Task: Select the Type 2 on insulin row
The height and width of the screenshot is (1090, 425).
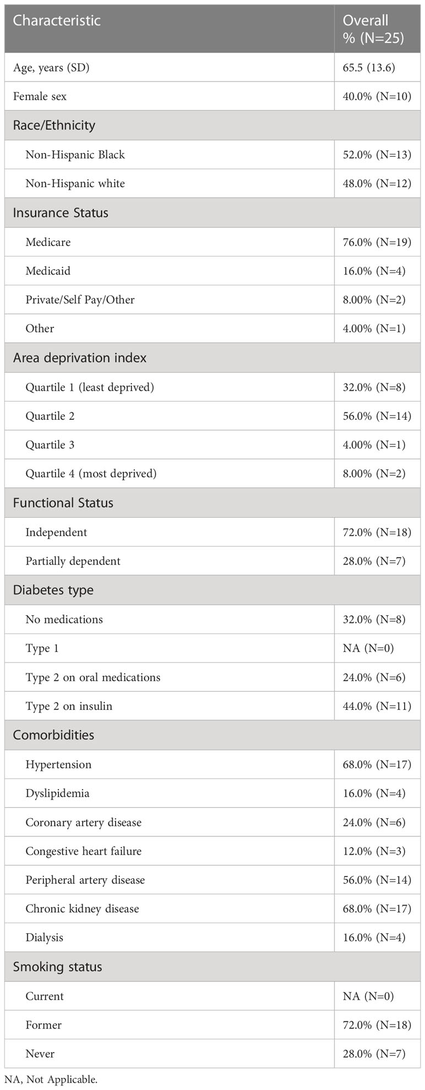Action: pos(212,706)
